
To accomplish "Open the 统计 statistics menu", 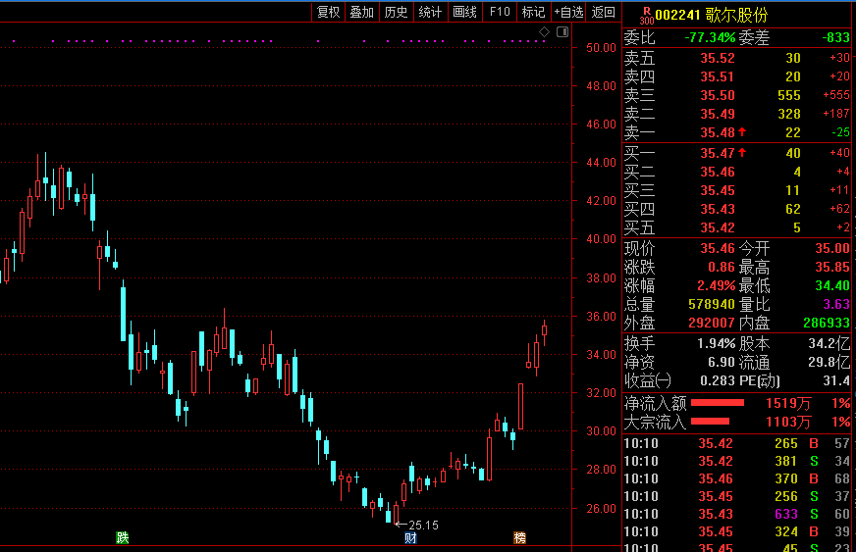I will 430,12.
